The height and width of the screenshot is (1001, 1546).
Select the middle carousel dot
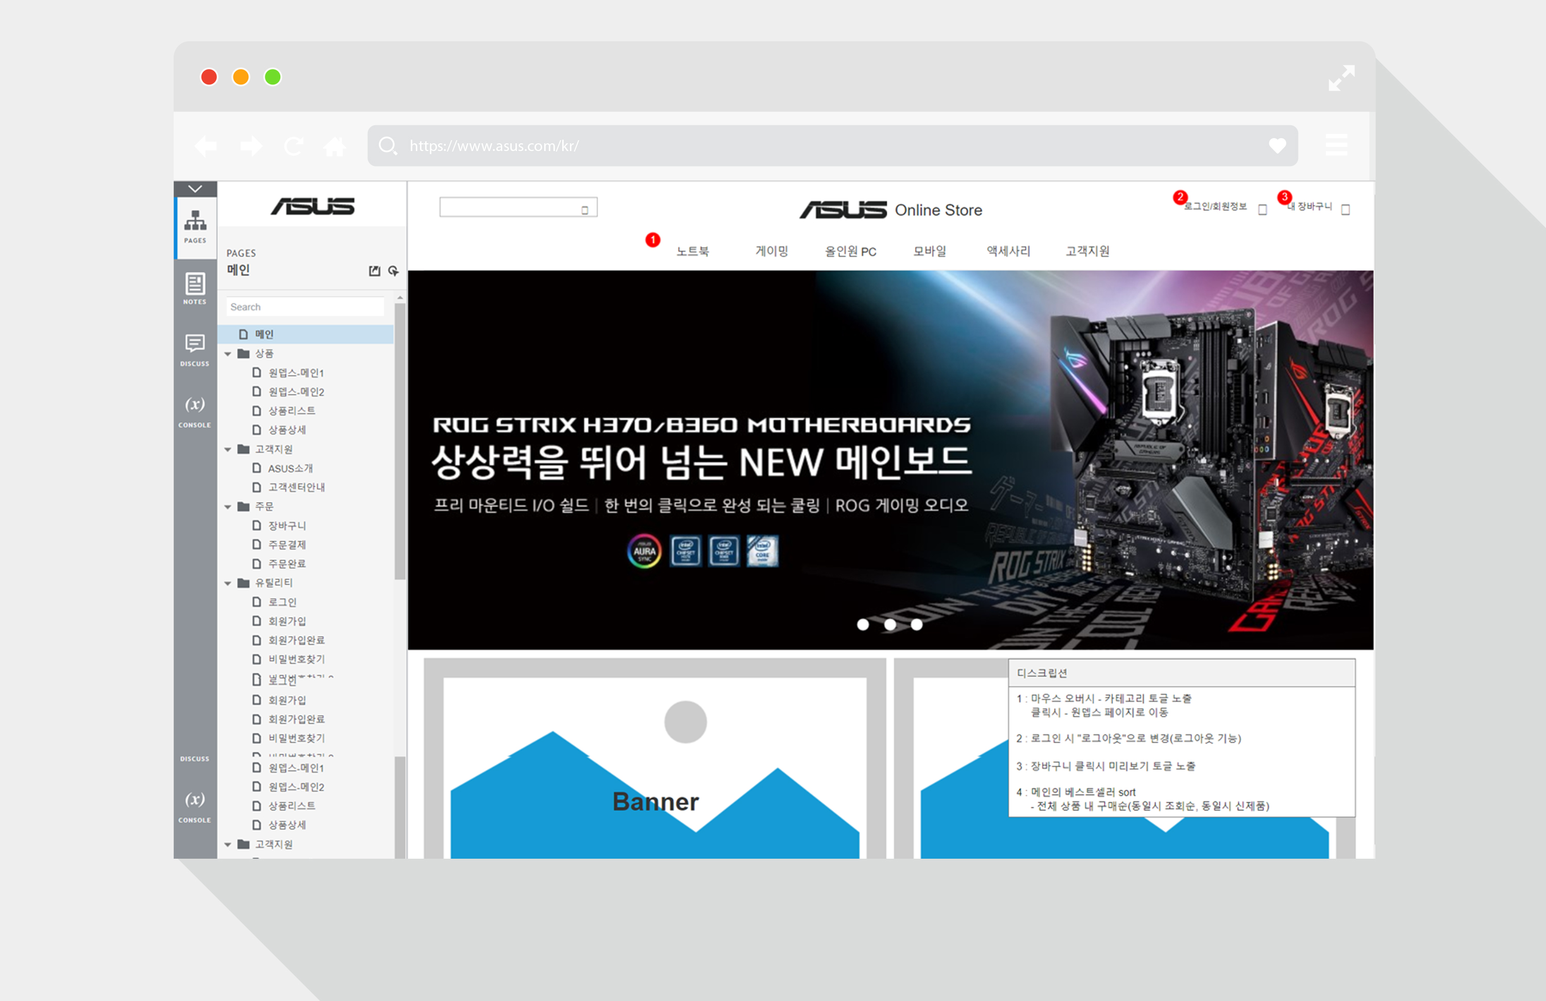coord(890,624)
